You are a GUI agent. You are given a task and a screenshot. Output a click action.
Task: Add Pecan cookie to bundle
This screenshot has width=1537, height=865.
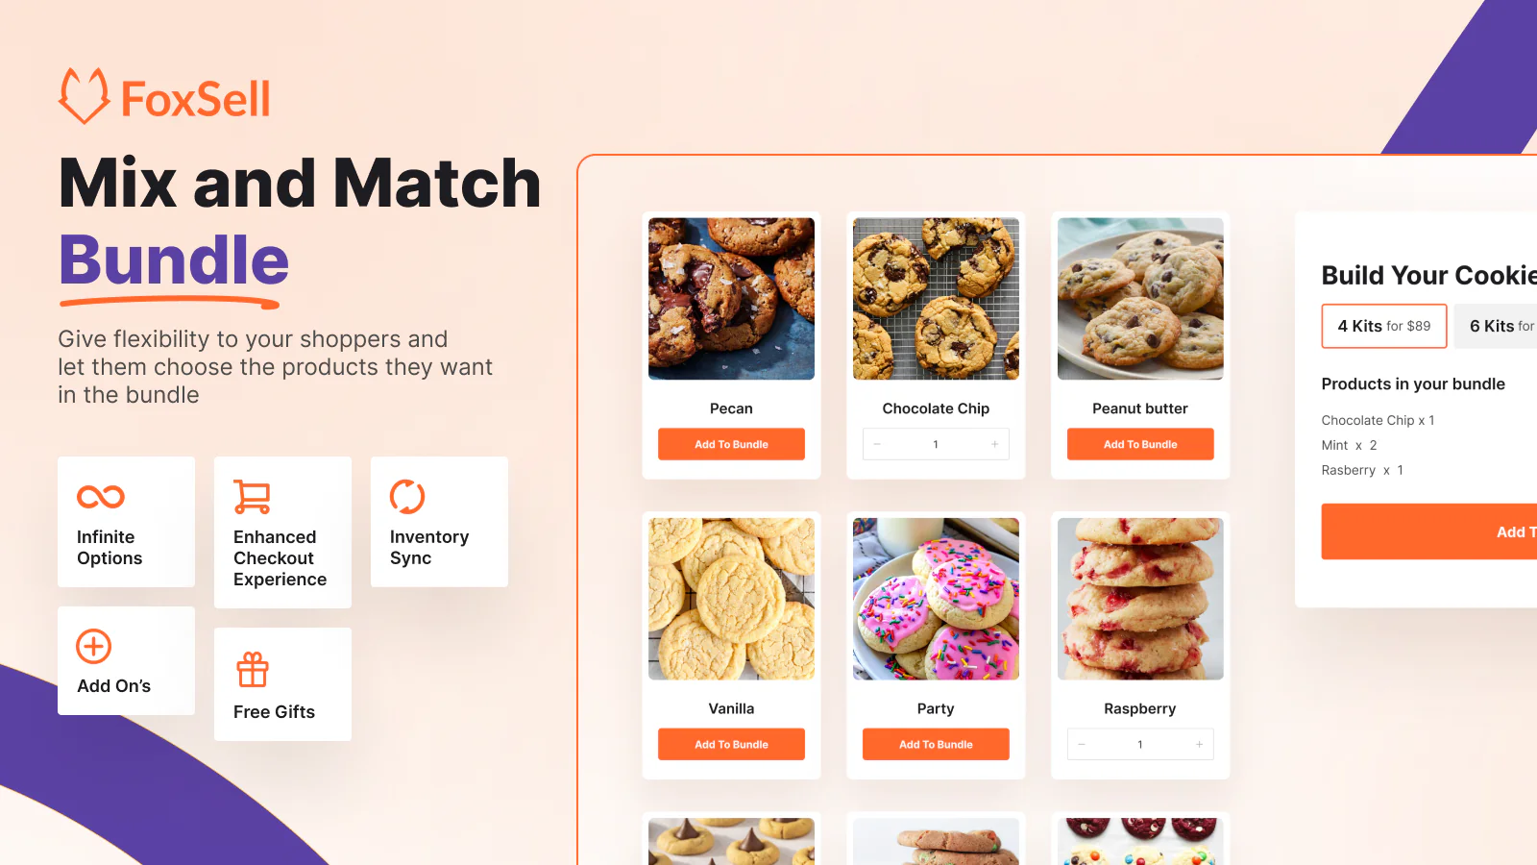(x=731, y=444)
